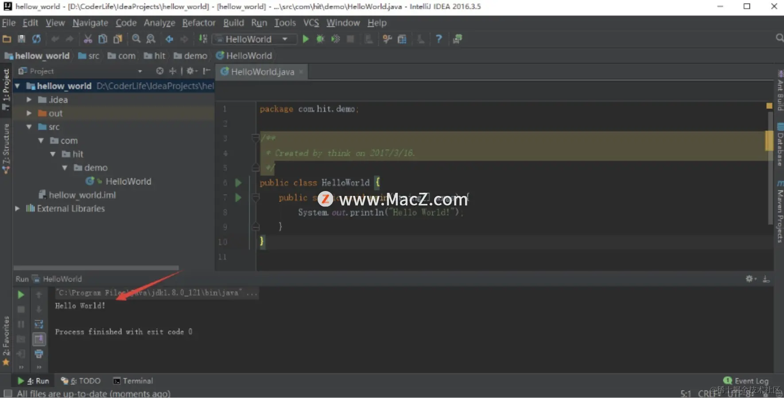Switch to the Terminal tab
The width and height of the screenshot is (784, 398).
(132, 380)
